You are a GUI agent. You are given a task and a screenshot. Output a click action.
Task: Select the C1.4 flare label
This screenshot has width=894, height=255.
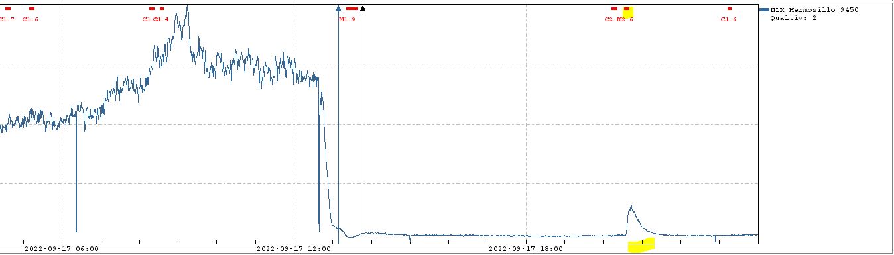coord(162,19)
